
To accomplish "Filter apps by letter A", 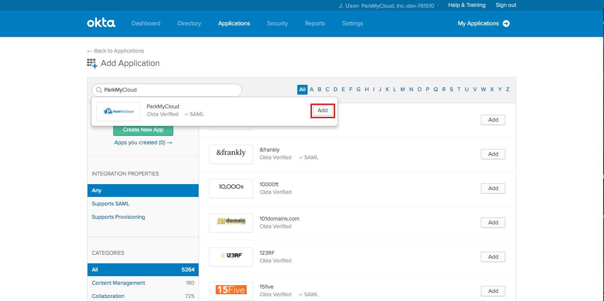I will tap(311, 89).
